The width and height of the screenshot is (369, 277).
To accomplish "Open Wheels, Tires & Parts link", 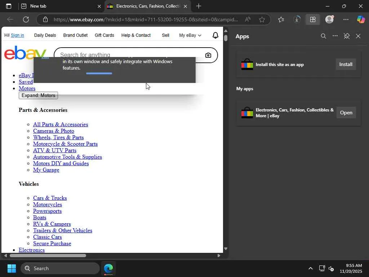I will 58,137.
